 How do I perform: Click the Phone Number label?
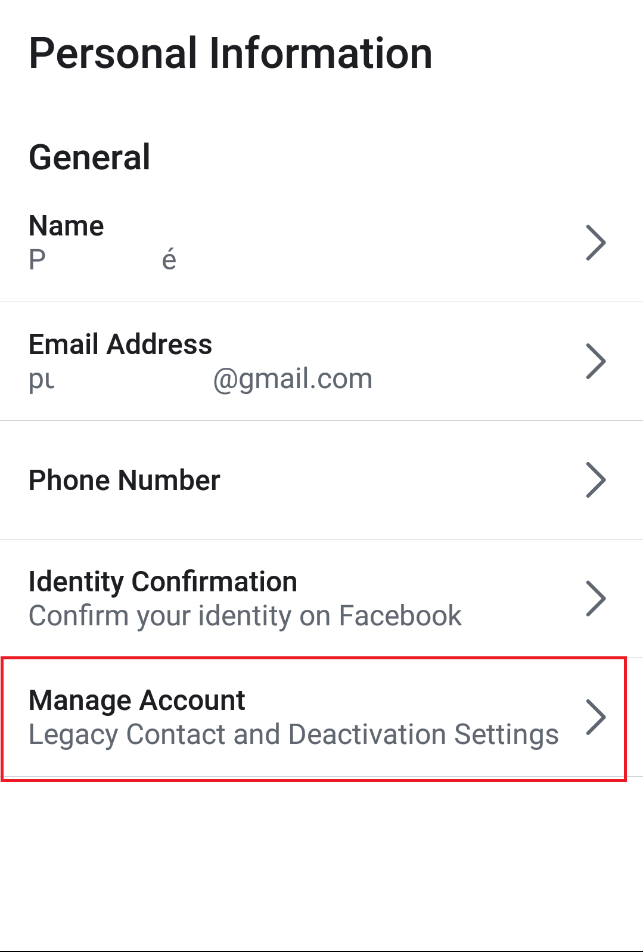[x=125, y=480]
